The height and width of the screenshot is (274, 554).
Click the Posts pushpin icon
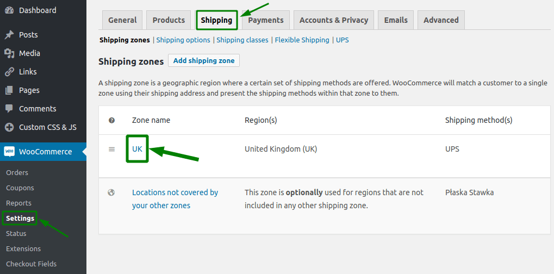point(9,35)
